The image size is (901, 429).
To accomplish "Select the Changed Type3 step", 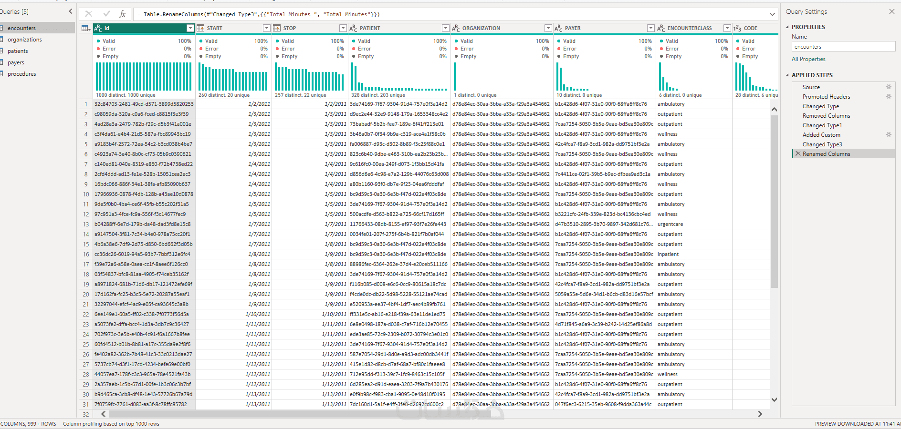I will coord(844,144).
